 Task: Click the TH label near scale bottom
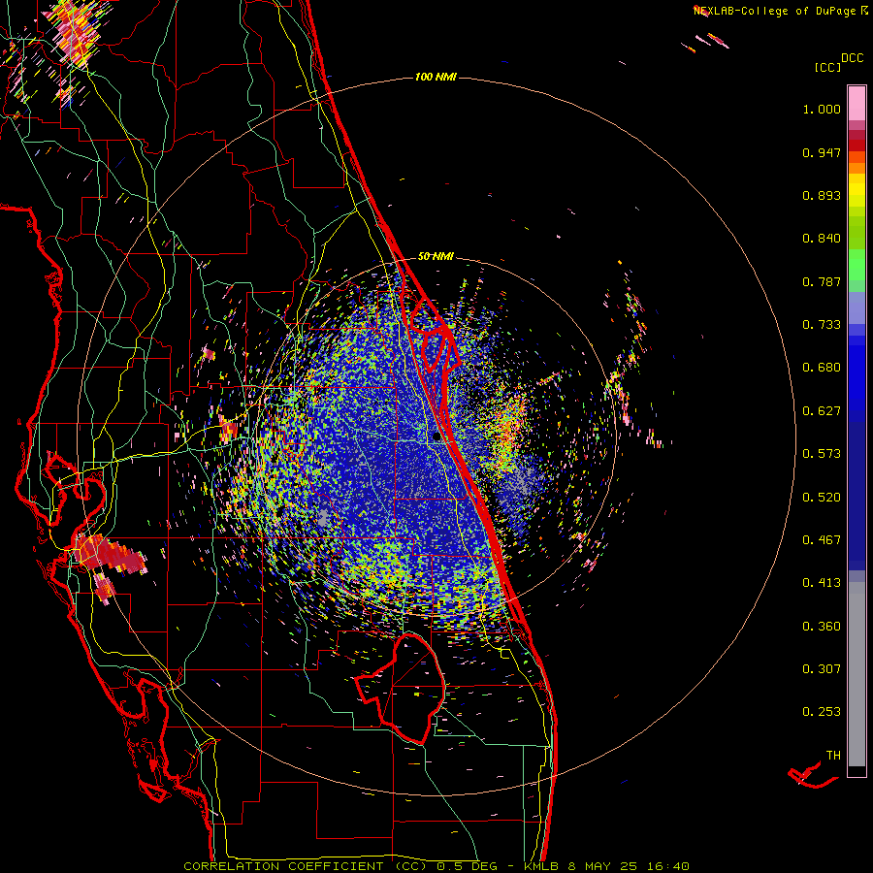coord(833,756)
